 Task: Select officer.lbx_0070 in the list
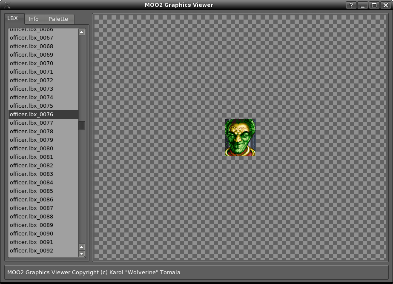tap(43, 63)
